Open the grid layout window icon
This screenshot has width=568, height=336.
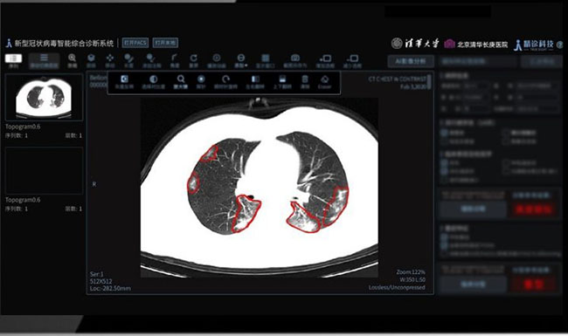pyautogui.click(x=266, y=60)
